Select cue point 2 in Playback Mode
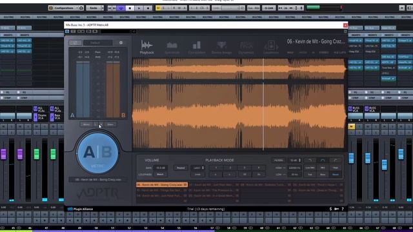The width and height of the screenshot is (413, 232). tap(230, 168)
